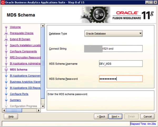Click the MDS Schema Password field

121,79
